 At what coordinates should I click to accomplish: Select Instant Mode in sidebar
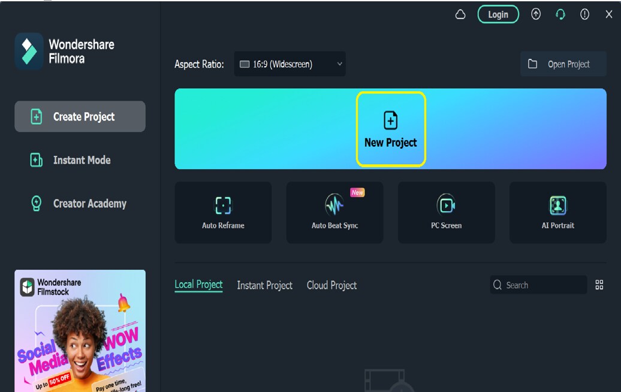(x=80, y=160)
